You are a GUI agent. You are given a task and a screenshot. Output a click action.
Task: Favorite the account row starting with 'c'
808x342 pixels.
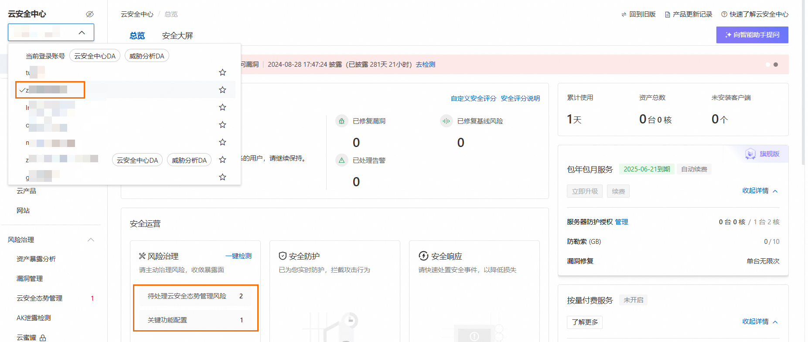tap(222, 125)
